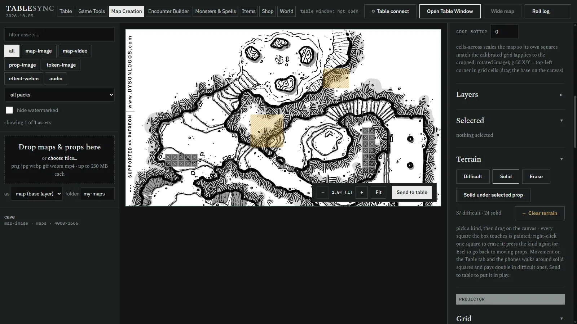The width and height of the screenshot is (577, 324).
Task: Zoom out with the minus button
Action: pyautogui.click(x=323, y=192)
